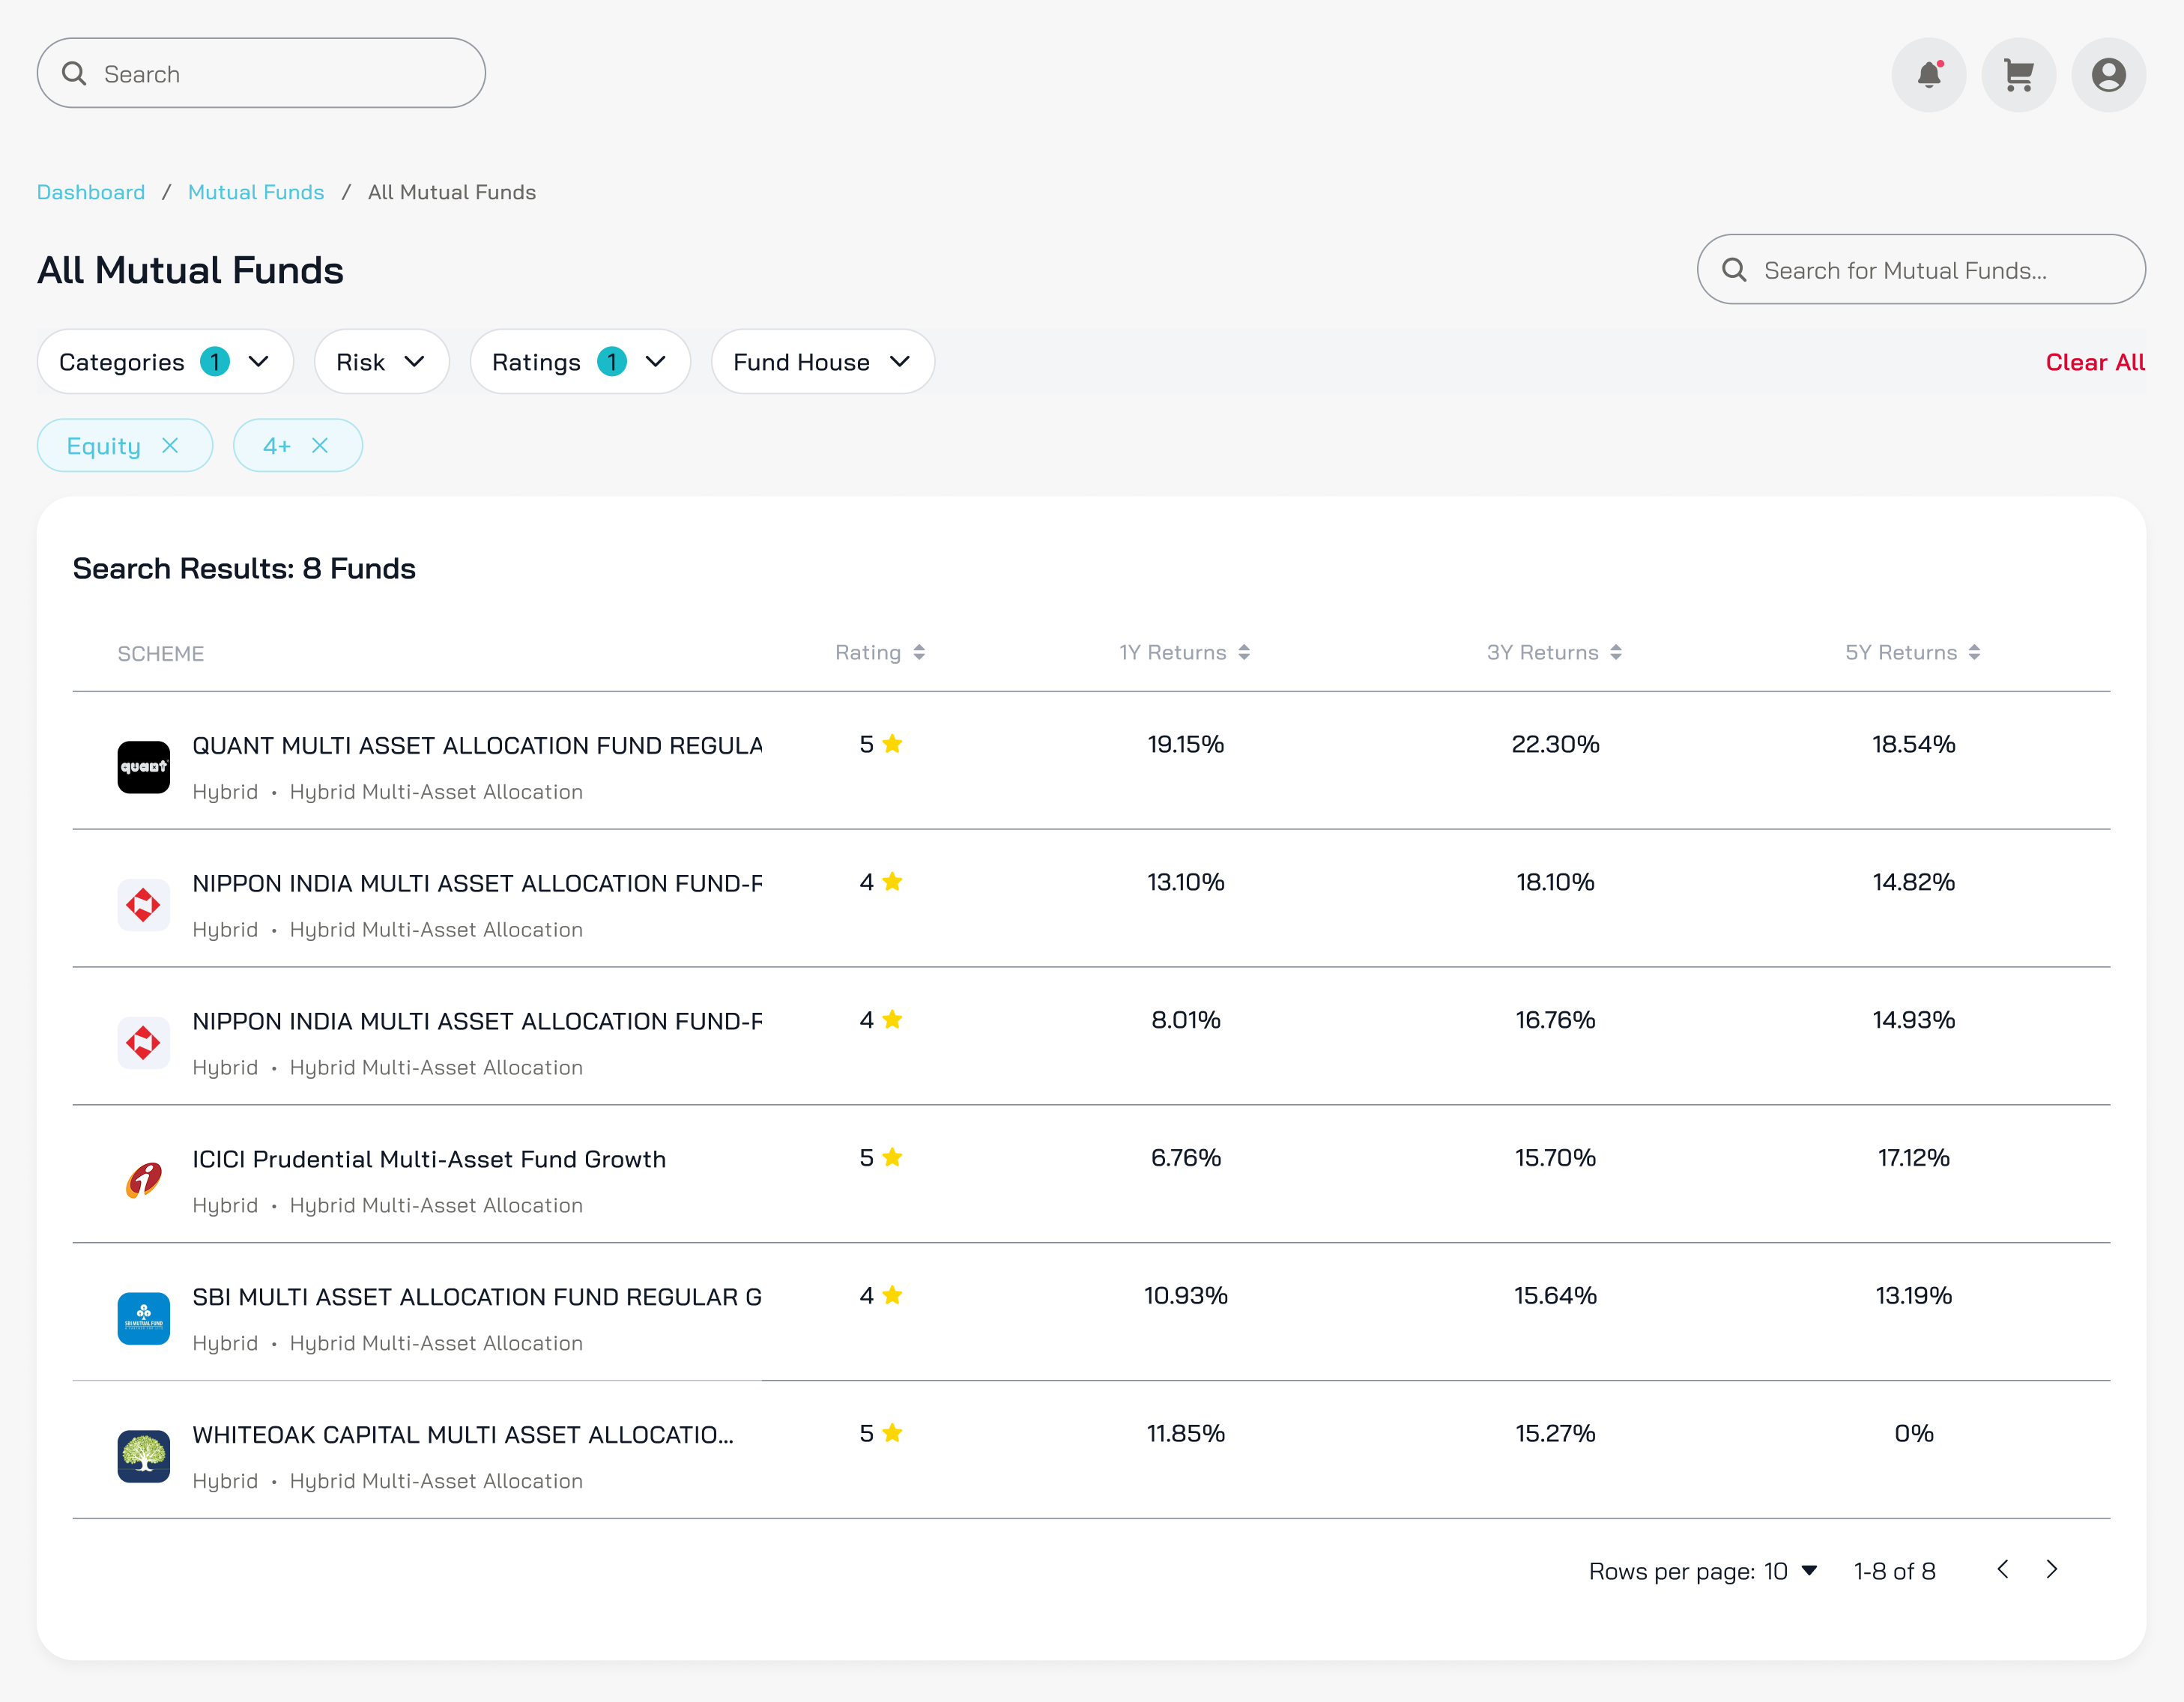Go to the Dashboard breadcrumb link
Viewport: 2184px width, 1702px height.
tap(91, 192)
